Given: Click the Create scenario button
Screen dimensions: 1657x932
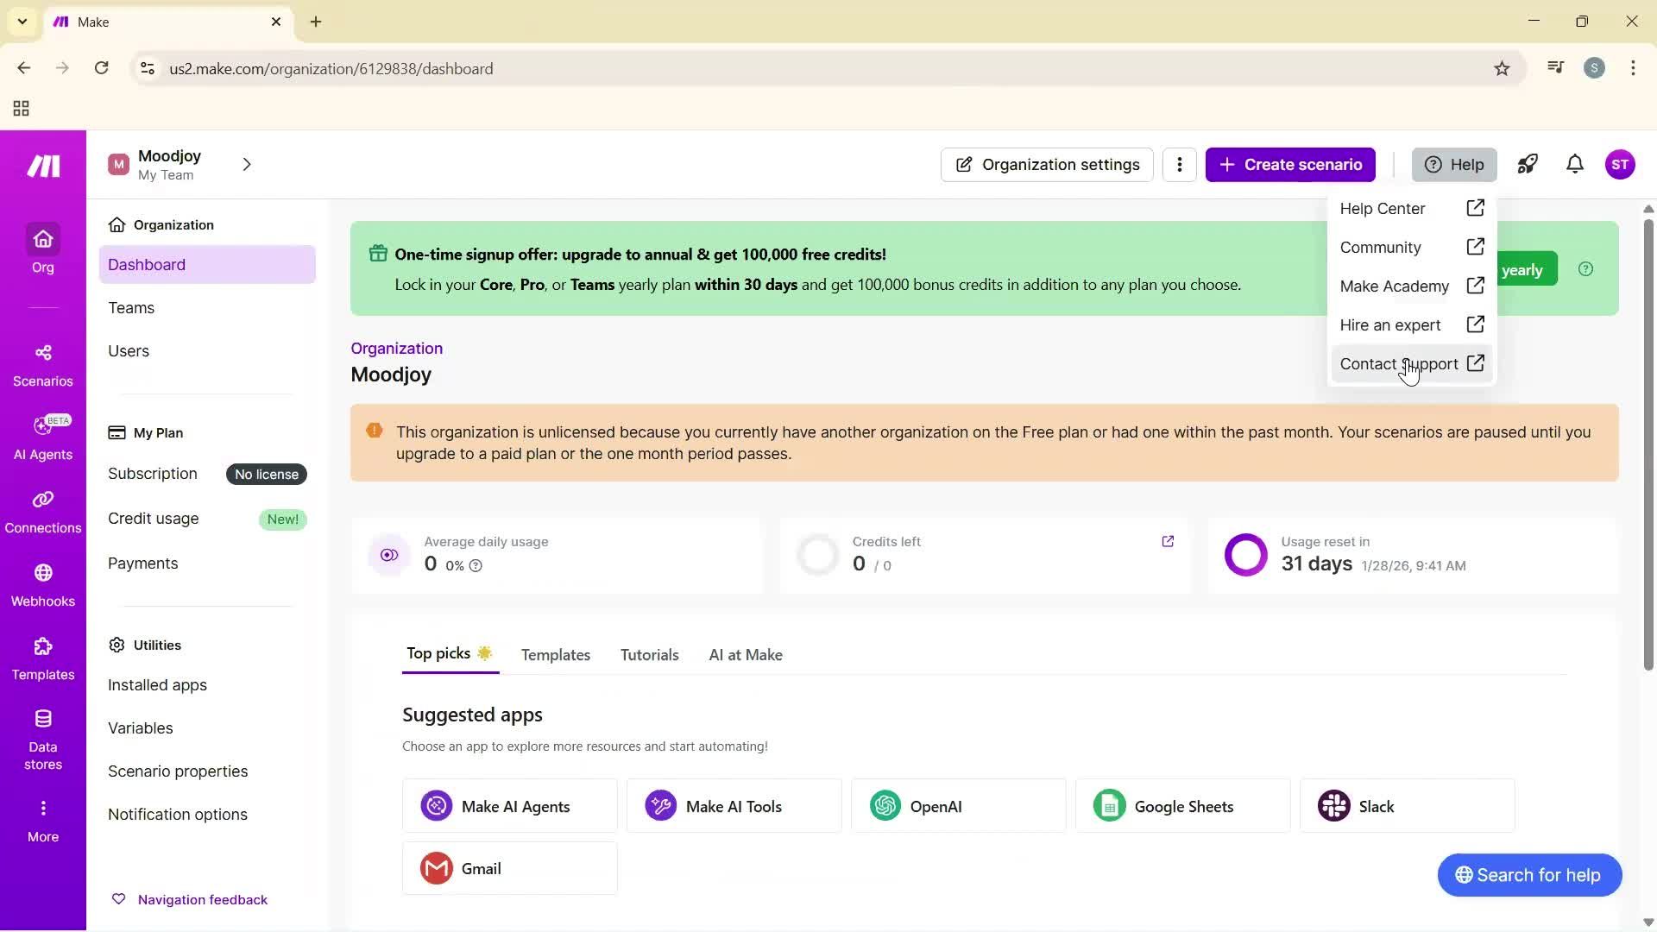Looking at the screenshot, I should pos(1290,164).
